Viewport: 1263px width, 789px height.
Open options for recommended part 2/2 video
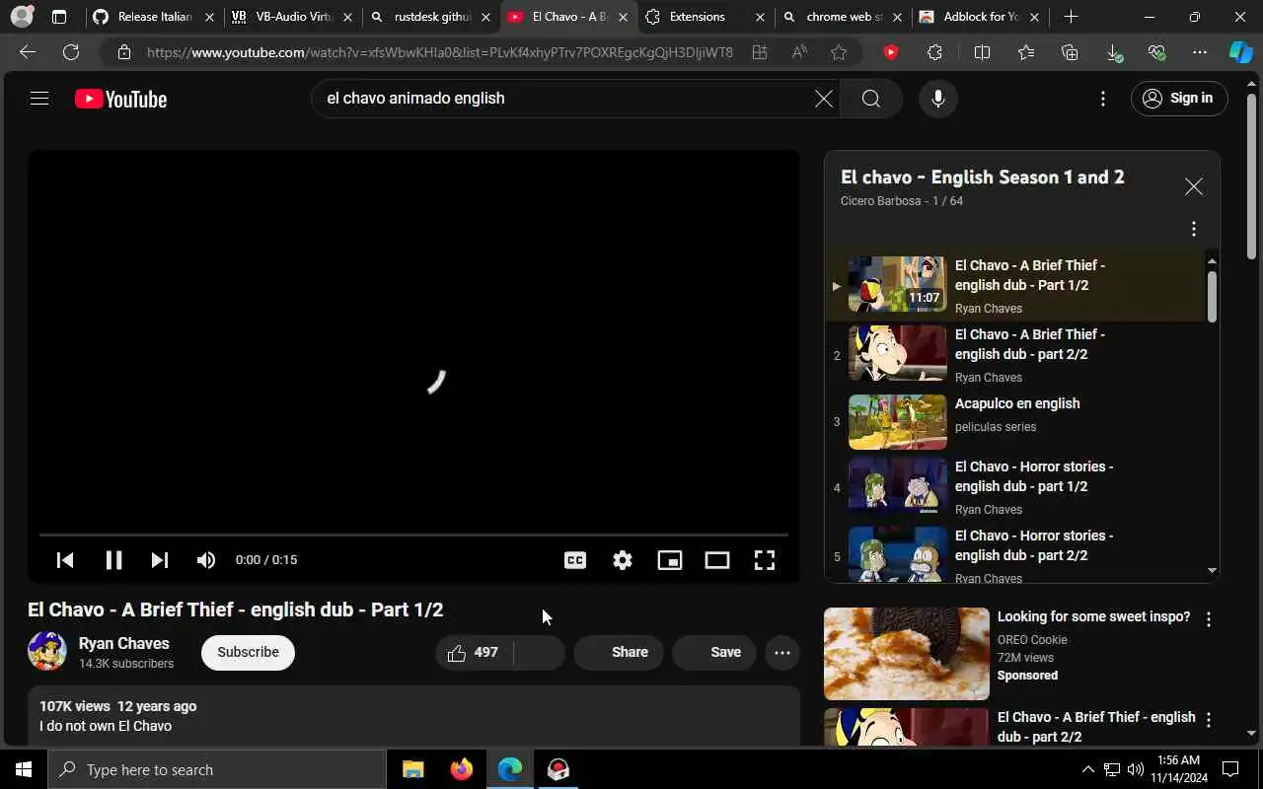click(x=1208, y=720)
